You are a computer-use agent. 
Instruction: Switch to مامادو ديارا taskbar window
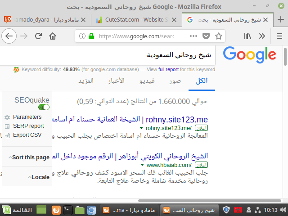click(x=129, y=210)
